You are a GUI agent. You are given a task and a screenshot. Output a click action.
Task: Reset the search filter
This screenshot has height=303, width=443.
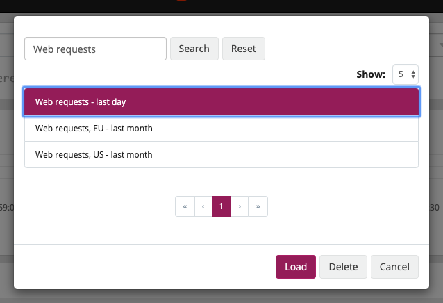tap(243, 49)
